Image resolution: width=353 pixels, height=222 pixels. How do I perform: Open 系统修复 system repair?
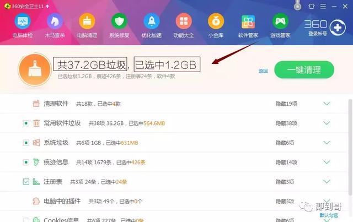(119, 25)
